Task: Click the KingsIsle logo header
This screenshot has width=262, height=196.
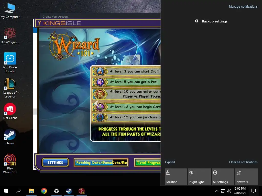Action: coord(59,23)
